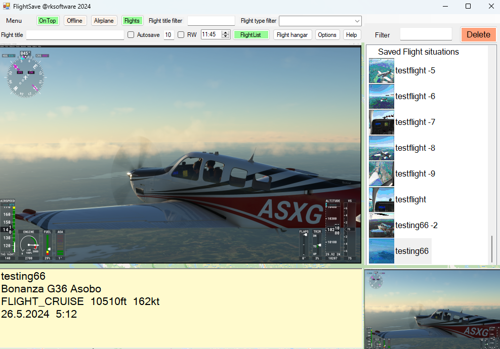The image size is (500, 349).
Task: Open the Menu item
Action: tap(14, 21)
